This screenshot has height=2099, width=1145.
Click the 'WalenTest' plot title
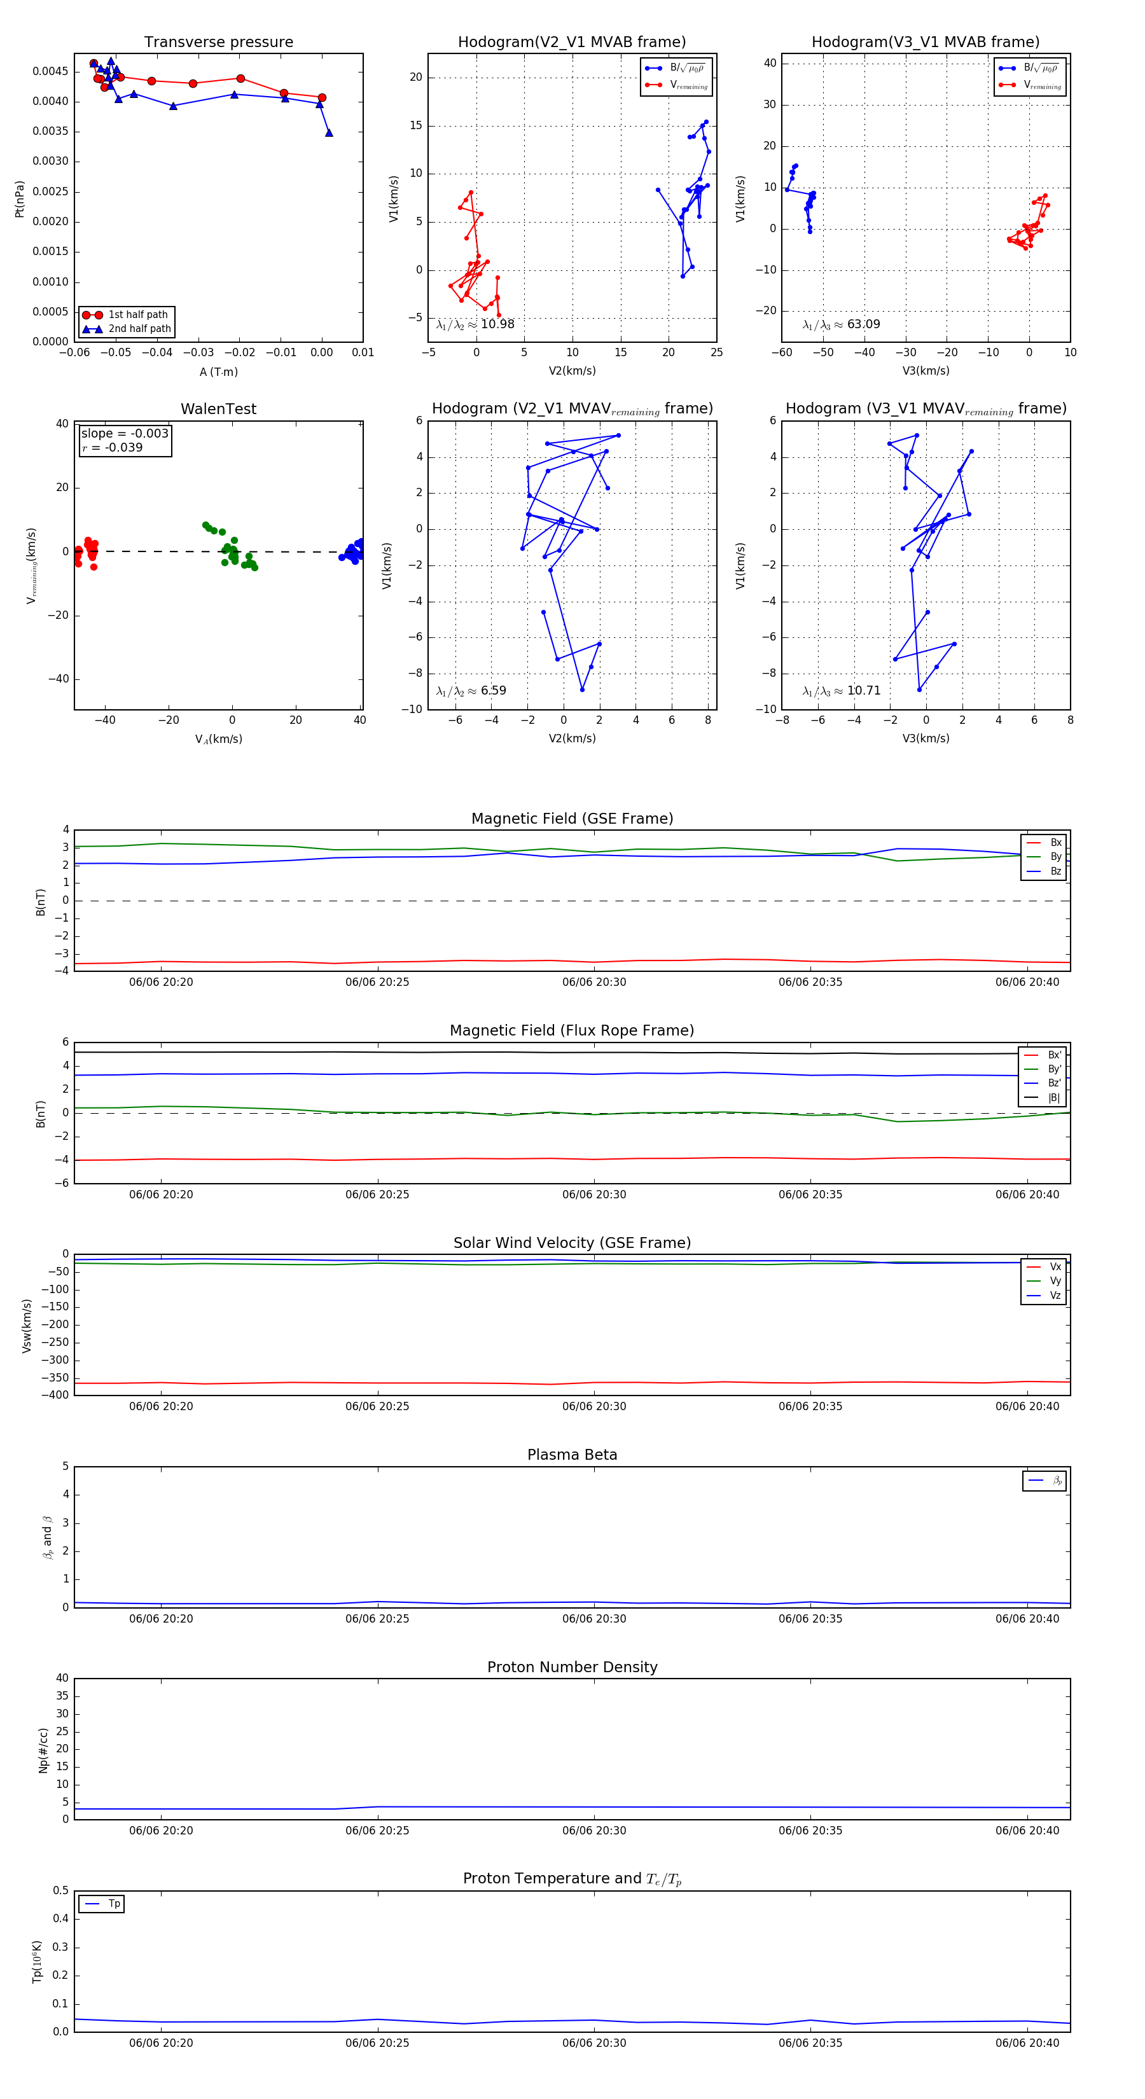[218, 409]
